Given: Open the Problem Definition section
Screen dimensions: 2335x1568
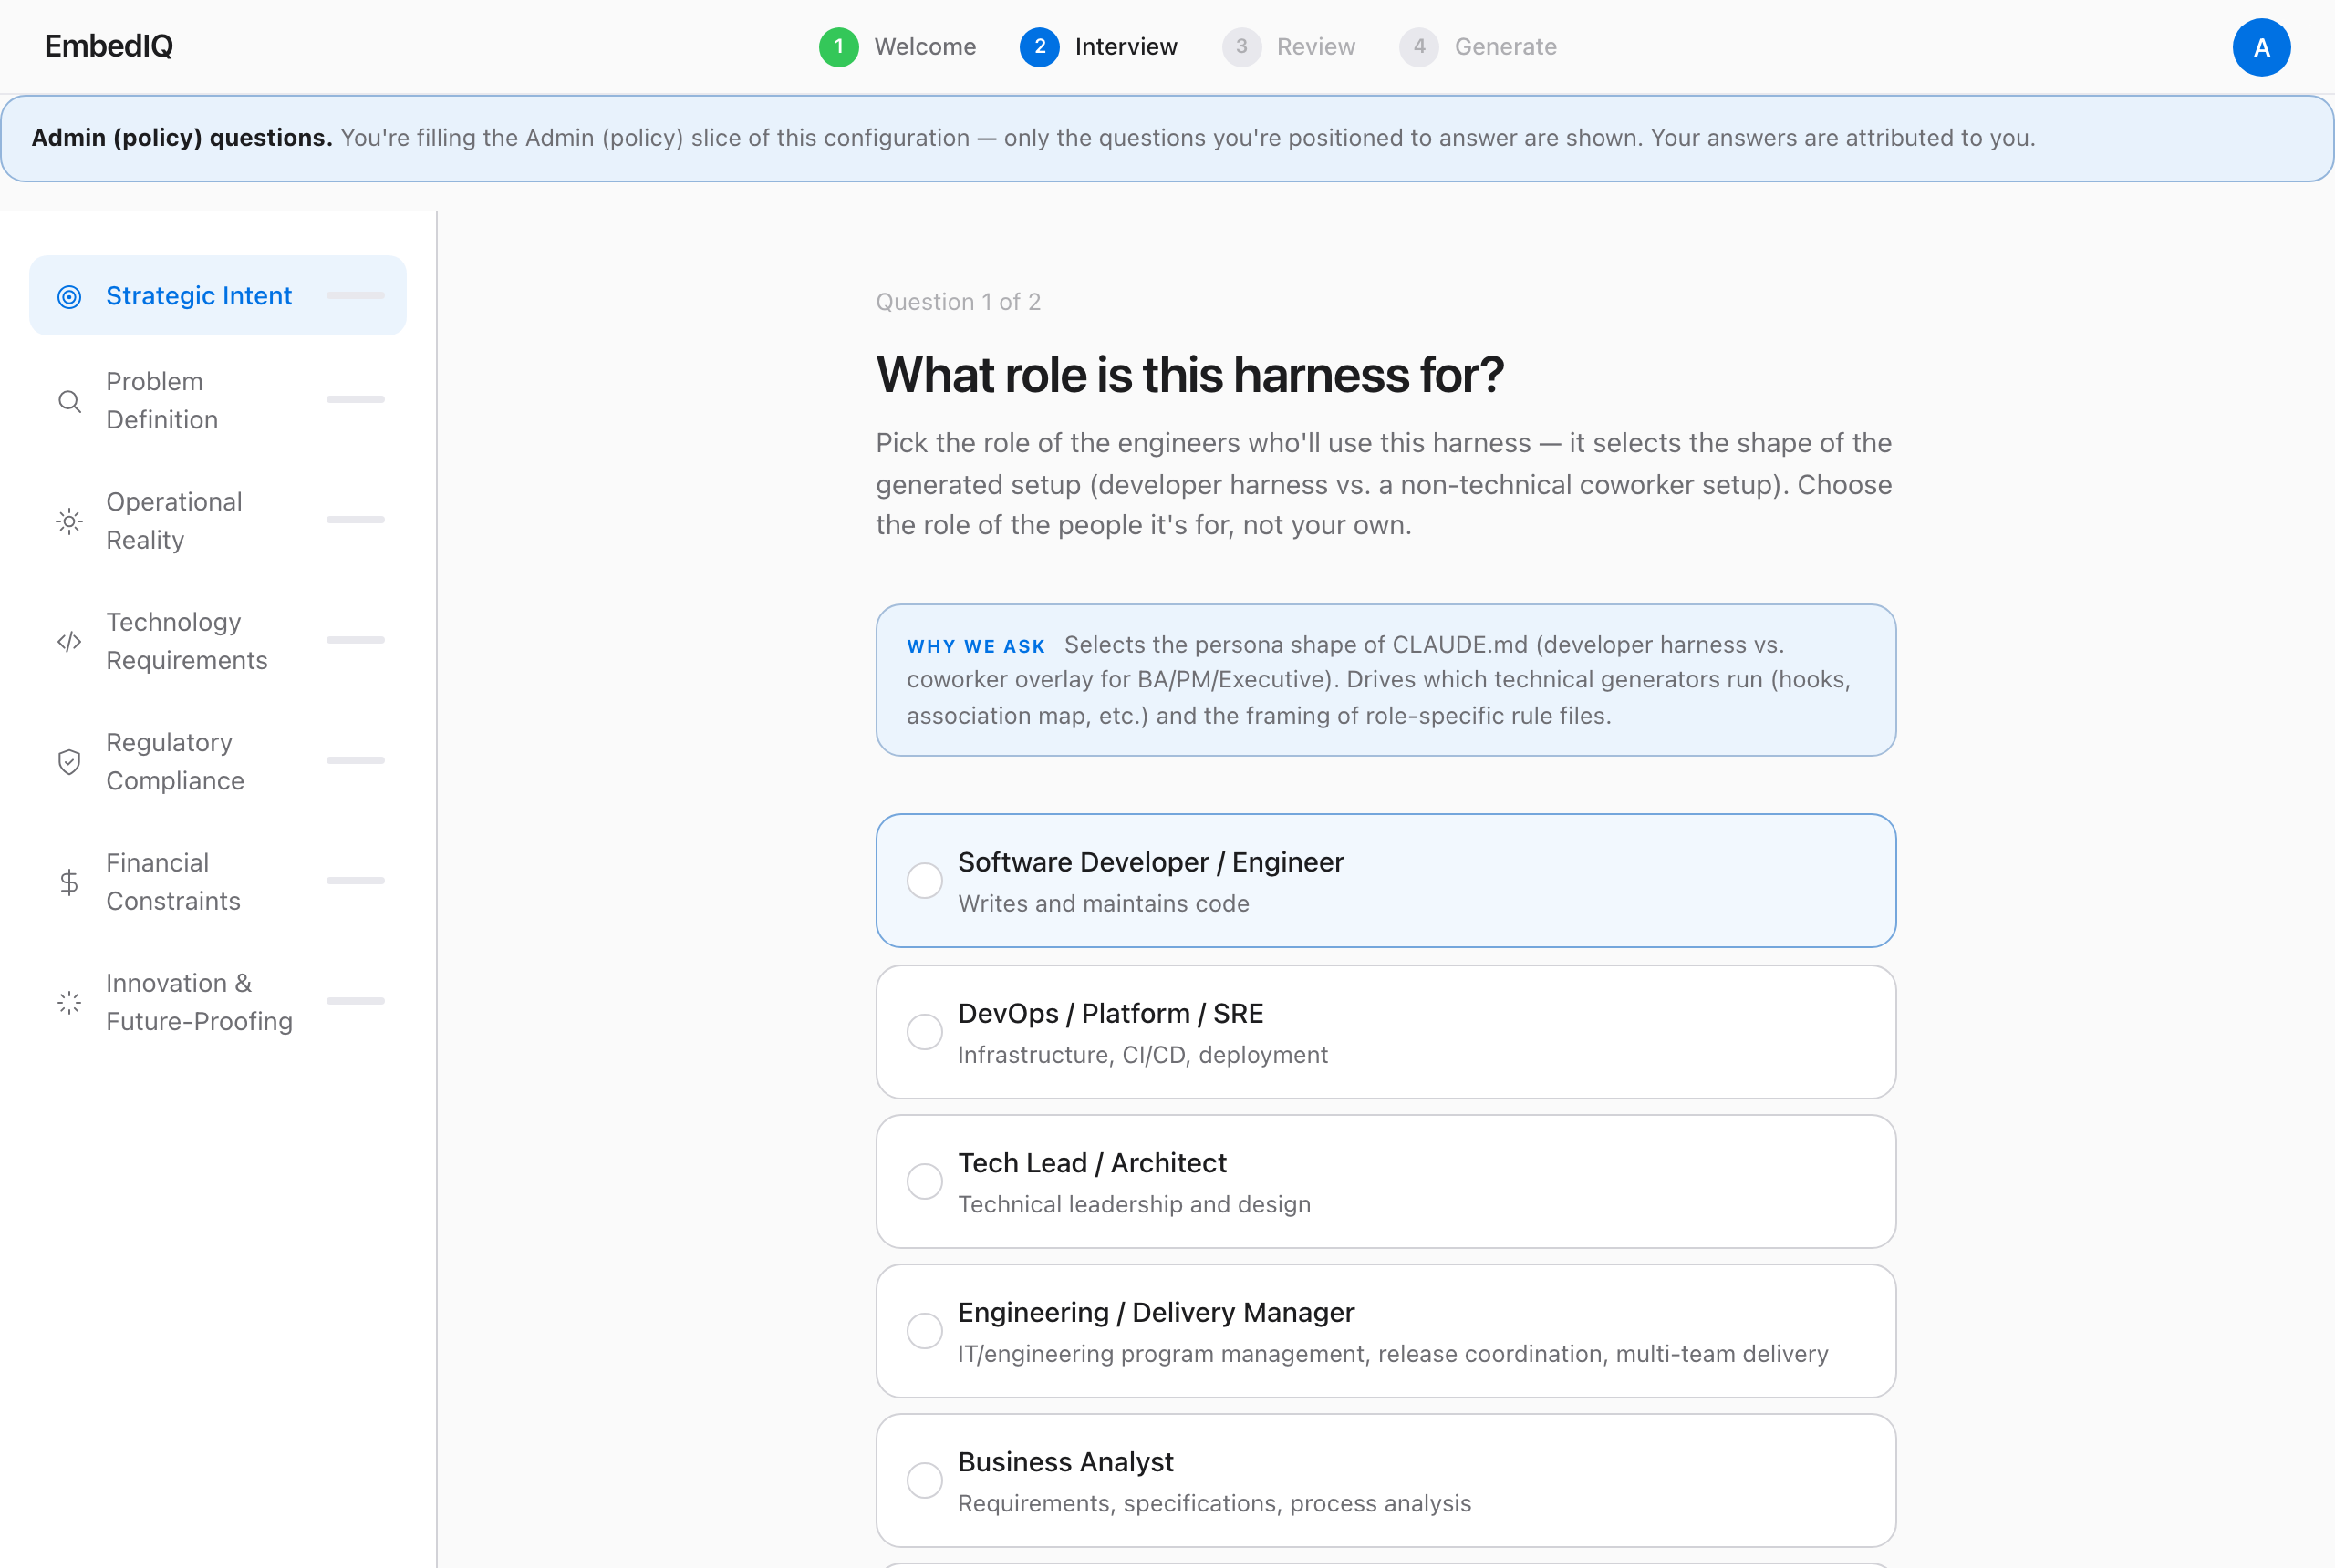Looking at the screenshot, I should pos(218,401).
